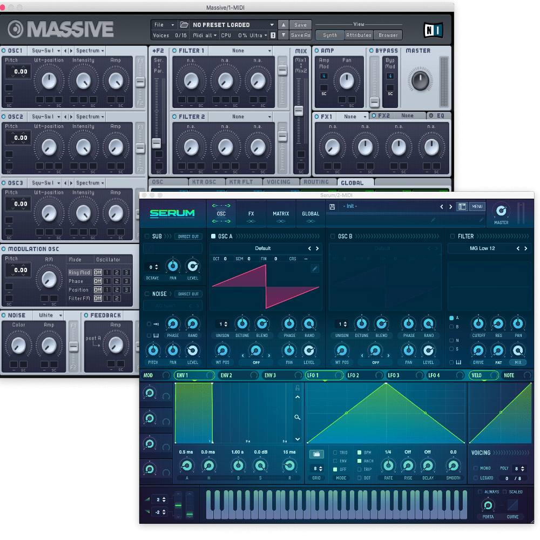Image resolution: width=540 pixels, height=540 pixels.
Task: Switch to the Serum MATRIX tab
Action: pos(281,214)
